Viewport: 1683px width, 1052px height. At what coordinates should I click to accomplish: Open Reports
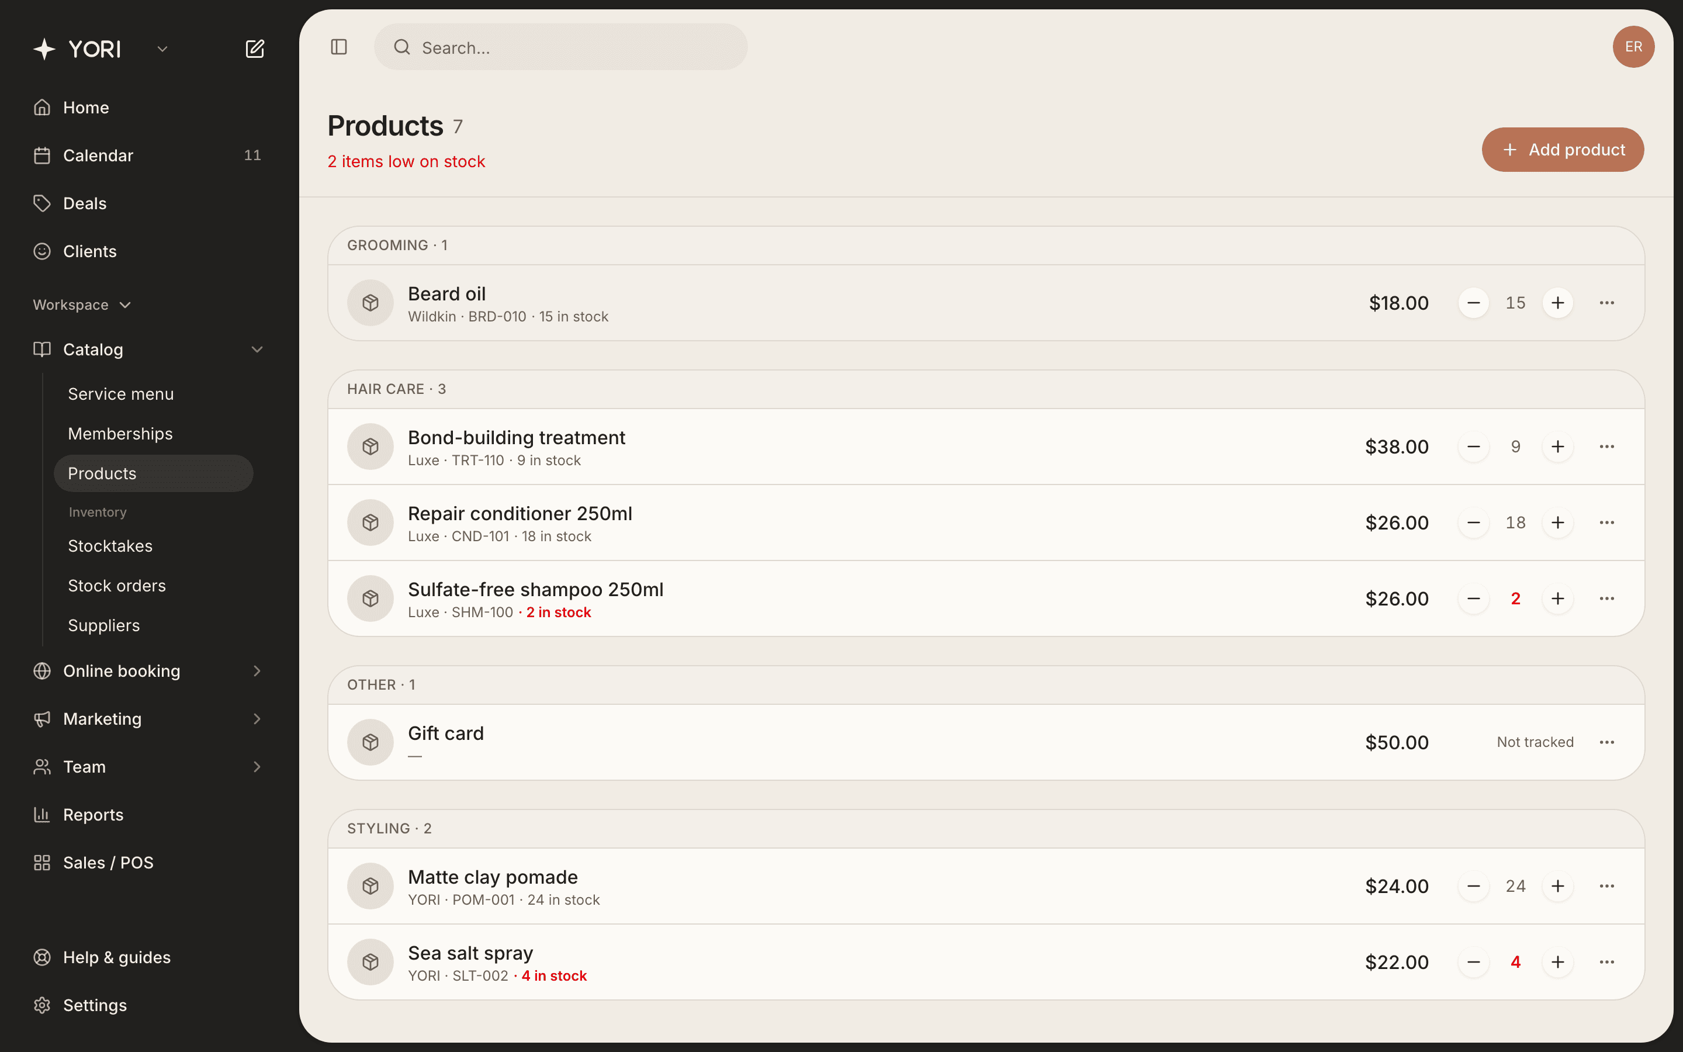click(148, 815)
